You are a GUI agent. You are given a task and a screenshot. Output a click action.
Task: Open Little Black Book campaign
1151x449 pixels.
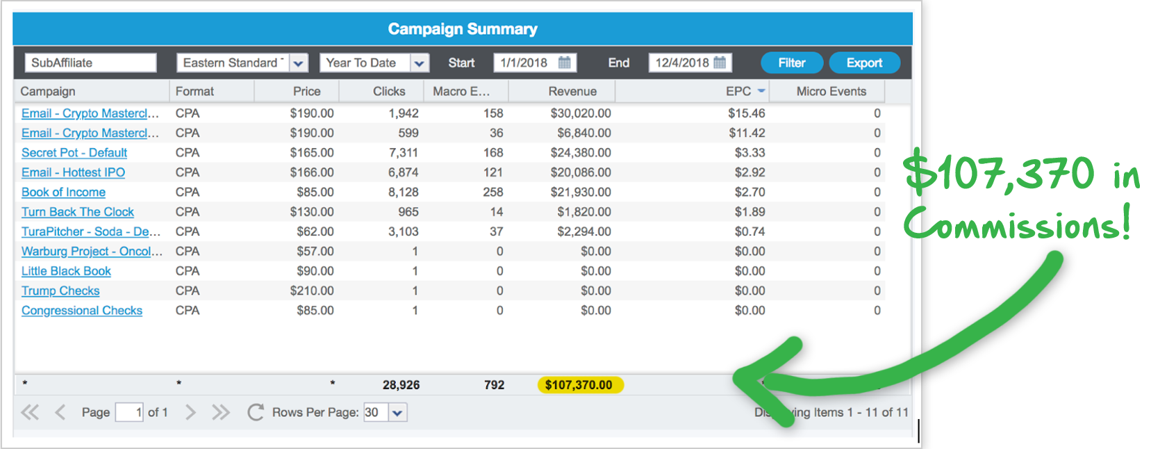[66, 271]
